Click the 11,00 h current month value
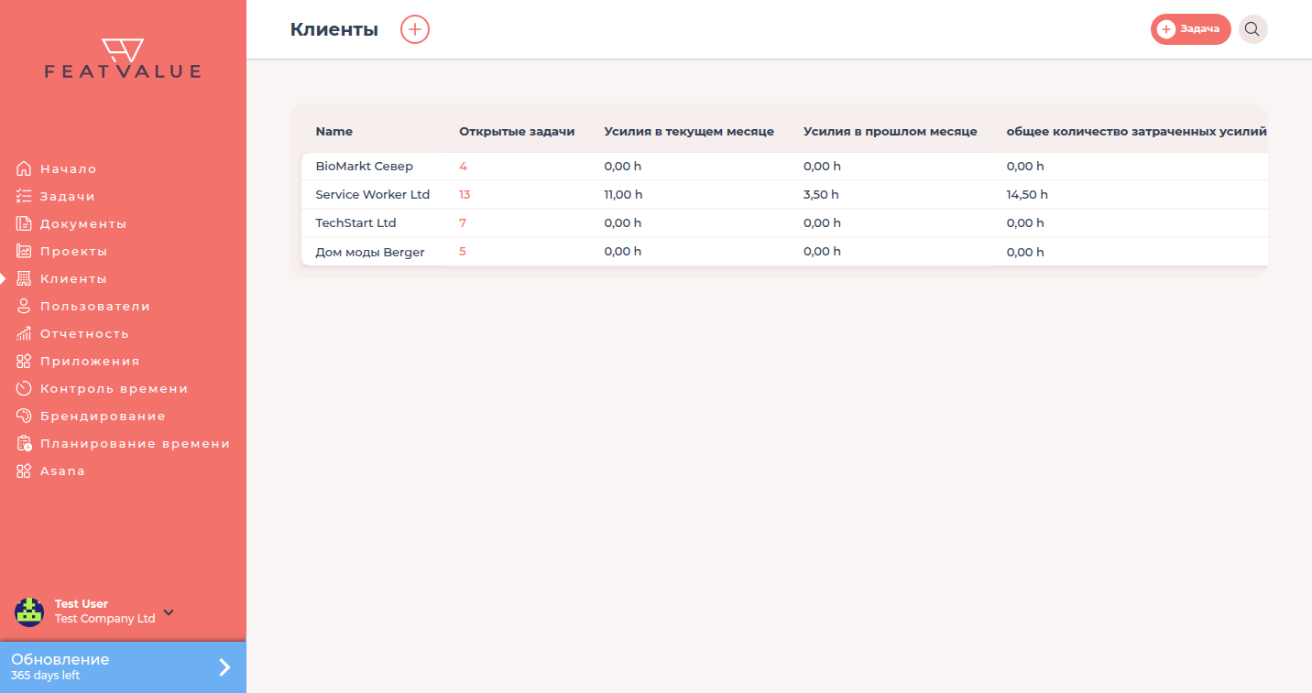 point(624,195)
